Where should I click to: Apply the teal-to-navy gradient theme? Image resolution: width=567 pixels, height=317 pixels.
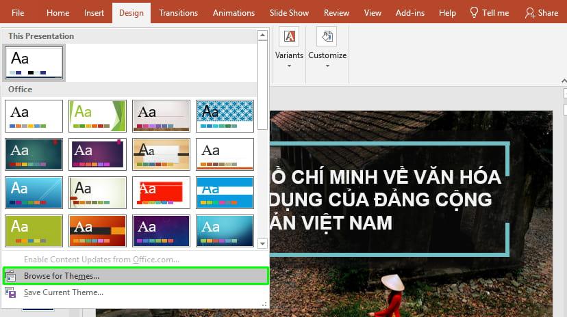click(x=225, y=231)
